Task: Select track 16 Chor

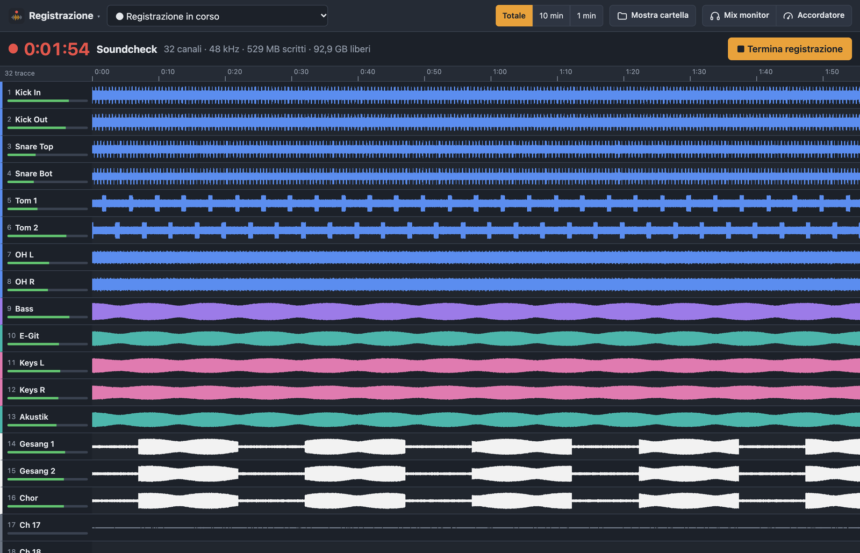Action: tap(46, 501)
